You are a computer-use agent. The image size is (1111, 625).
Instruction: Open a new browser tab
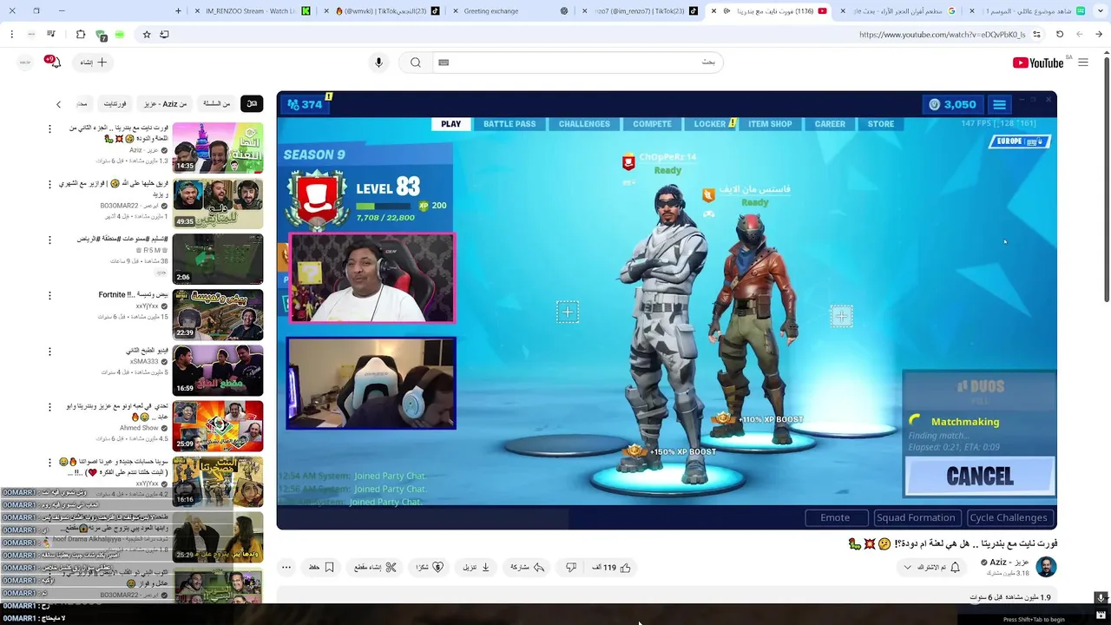(178, 11)
